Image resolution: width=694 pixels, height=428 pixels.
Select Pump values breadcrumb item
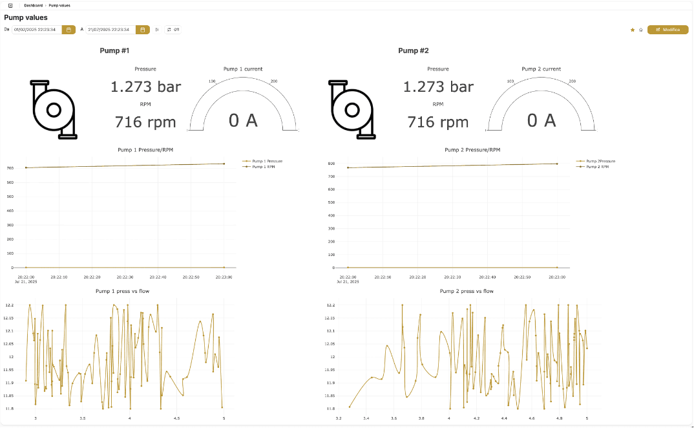tap(59, 5)
